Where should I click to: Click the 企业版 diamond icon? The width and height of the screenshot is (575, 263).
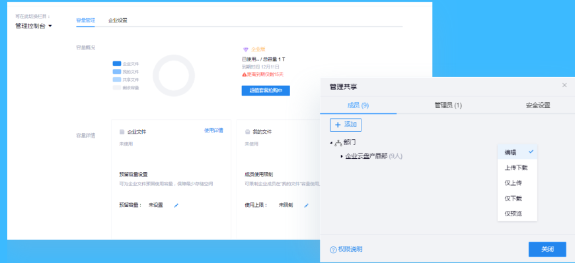click(246, 49)
